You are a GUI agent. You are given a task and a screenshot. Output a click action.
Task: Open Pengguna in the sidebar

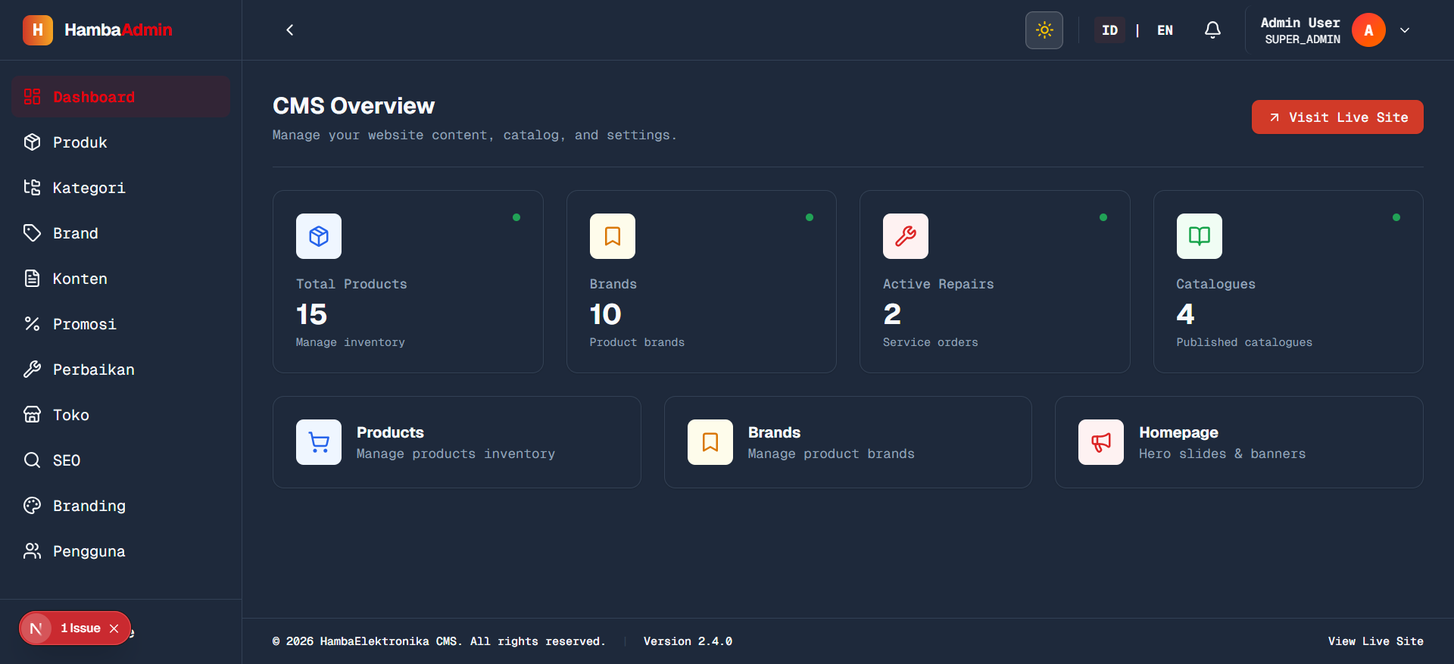pos(121,551)
